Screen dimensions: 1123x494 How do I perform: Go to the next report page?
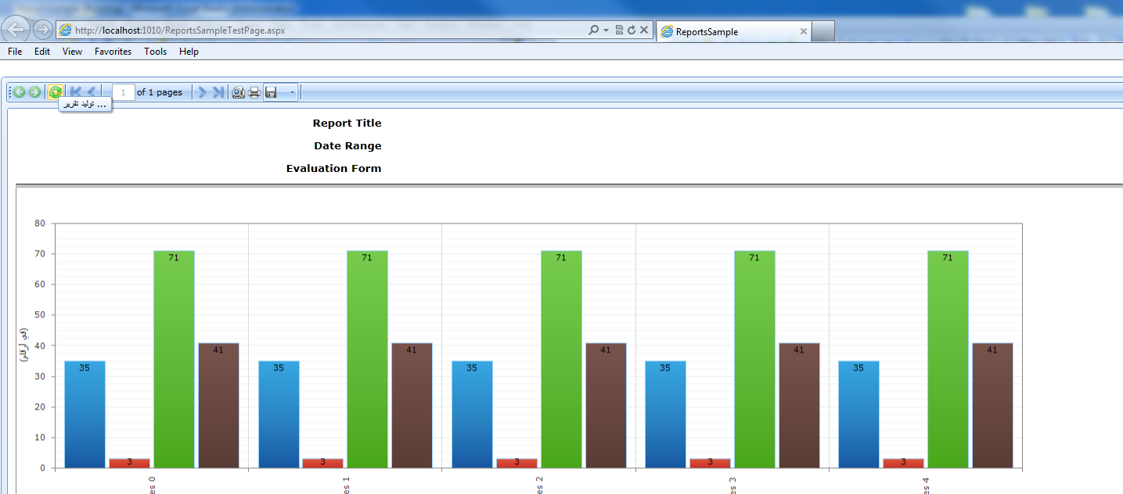202,92
